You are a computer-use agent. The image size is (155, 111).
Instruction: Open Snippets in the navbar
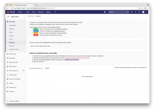(x=48, y=12)
